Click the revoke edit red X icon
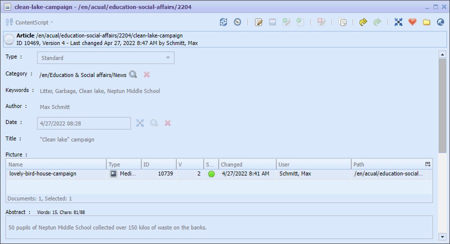Image resolution: width=450 pixels, height=244 pixels. 321,22
